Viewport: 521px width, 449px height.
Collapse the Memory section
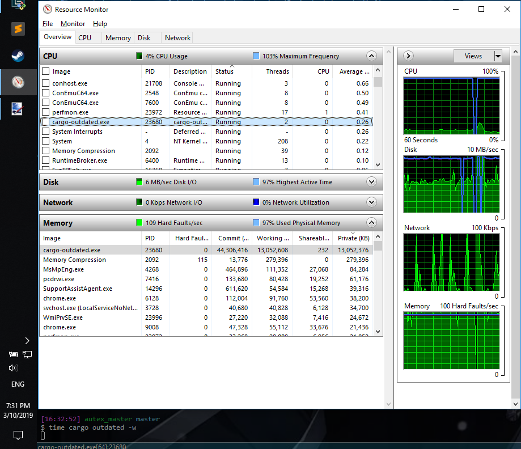tap(371, 222)
